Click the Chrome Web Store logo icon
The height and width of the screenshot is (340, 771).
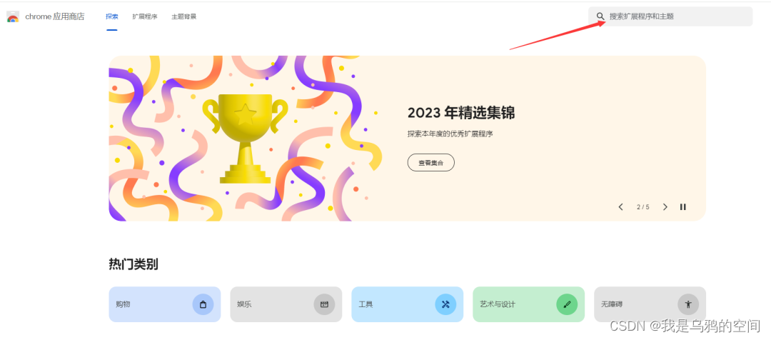[x=13, y=16]
